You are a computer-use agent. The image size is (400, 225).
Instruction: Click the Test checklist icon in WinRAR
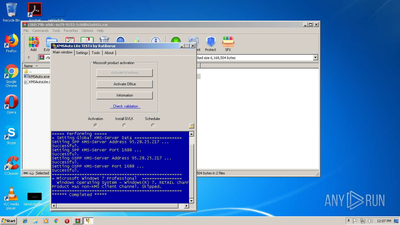coord(70,40)
